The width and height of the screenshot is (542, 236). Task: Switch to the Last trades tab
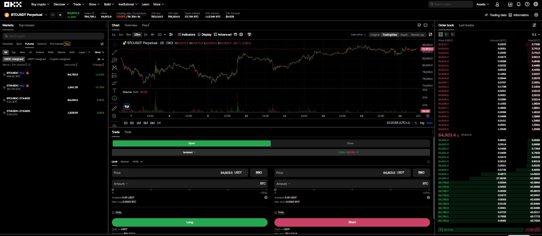coord(466,25)
